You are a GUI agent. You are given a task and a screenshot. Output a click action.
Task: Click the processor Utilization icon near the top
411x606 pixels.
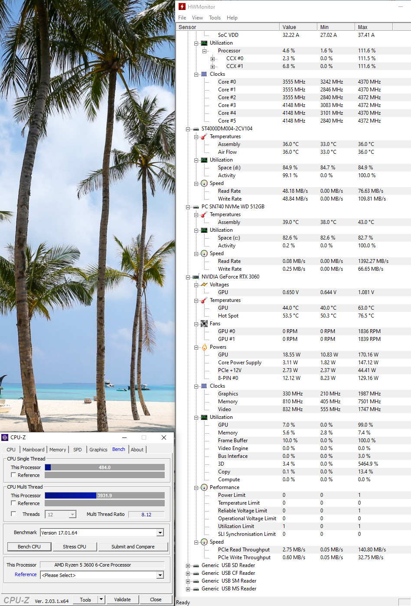click(x=204, y=43)
